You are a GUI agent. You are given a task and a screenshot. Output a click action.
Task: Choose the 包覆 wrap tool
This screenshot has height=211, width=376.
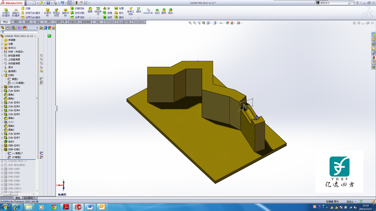point(119,9)
